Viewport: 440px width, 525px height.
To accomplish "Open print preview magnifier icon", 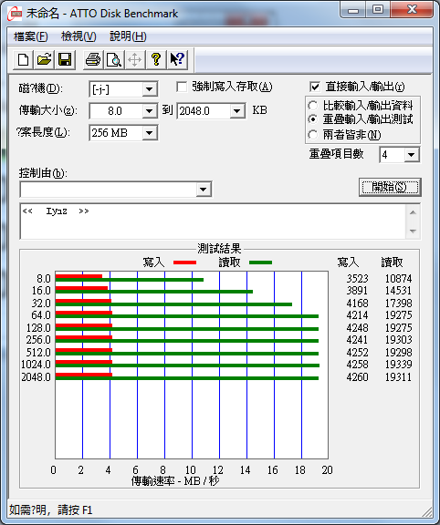I will click(x=114, y=60).
